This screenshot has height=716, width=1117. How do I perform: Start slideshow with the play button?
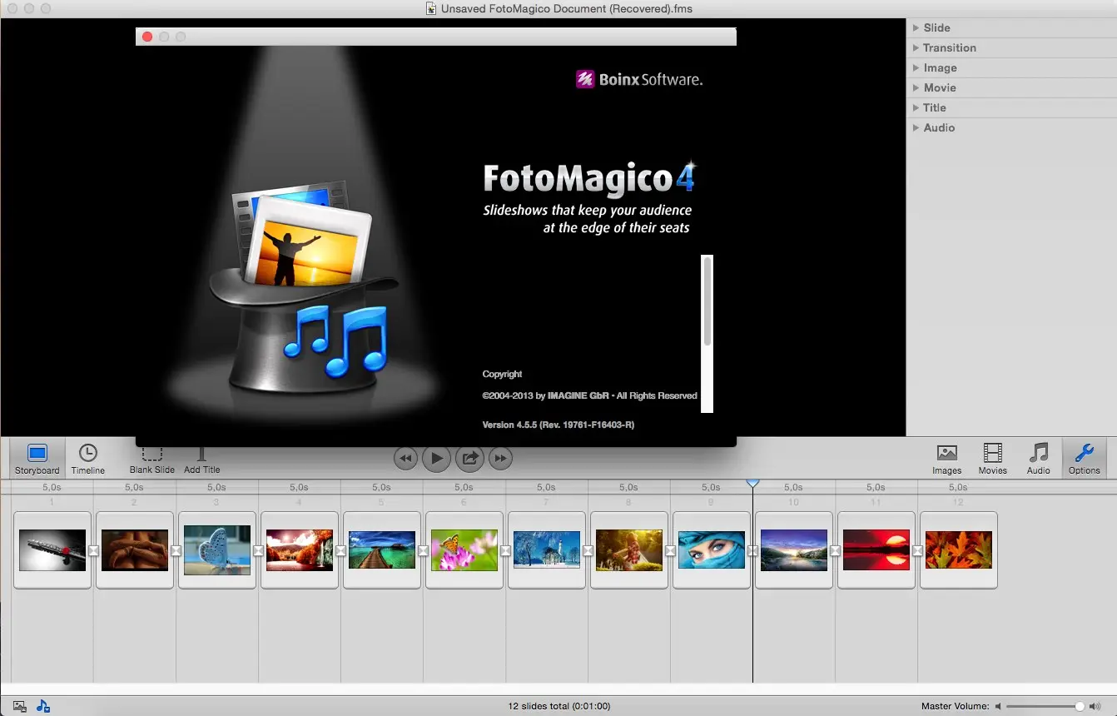coord(436,458)
